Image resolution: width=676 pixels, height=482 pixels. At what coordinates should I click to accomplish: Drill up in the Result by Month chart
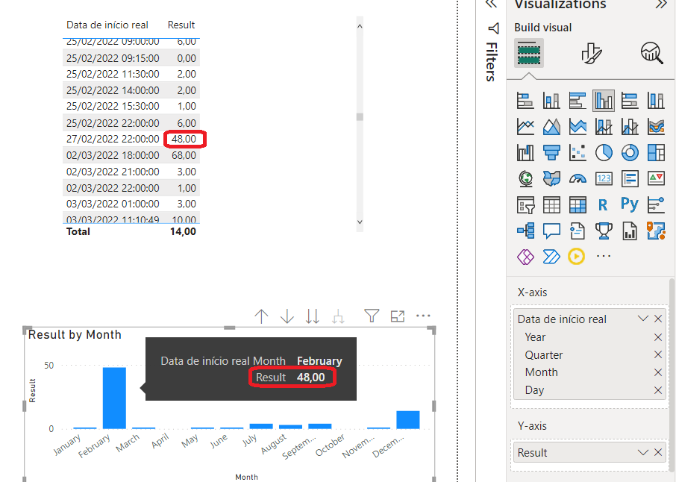tap(261, 316)
